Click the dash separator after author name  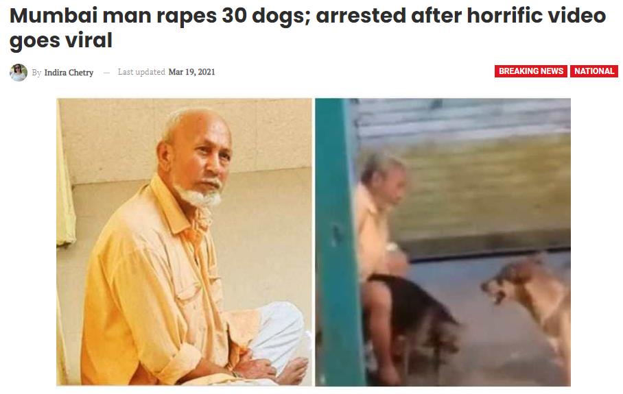pos(106,73)
